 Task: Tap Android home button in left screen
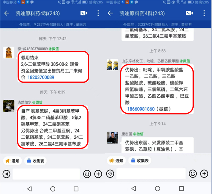(x=53, y=189)
